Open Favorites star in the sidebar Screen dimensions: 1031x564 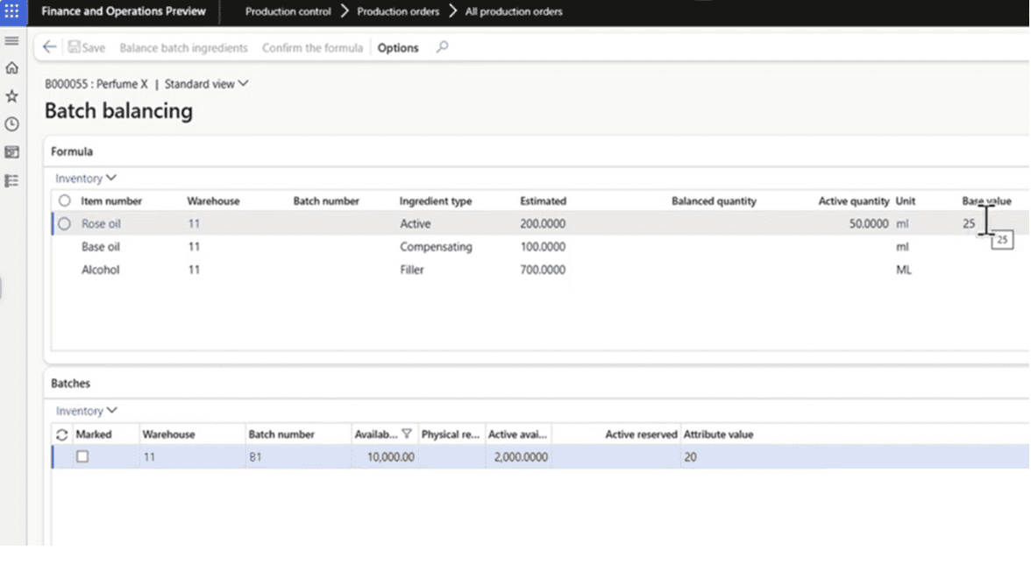[11, 96]
